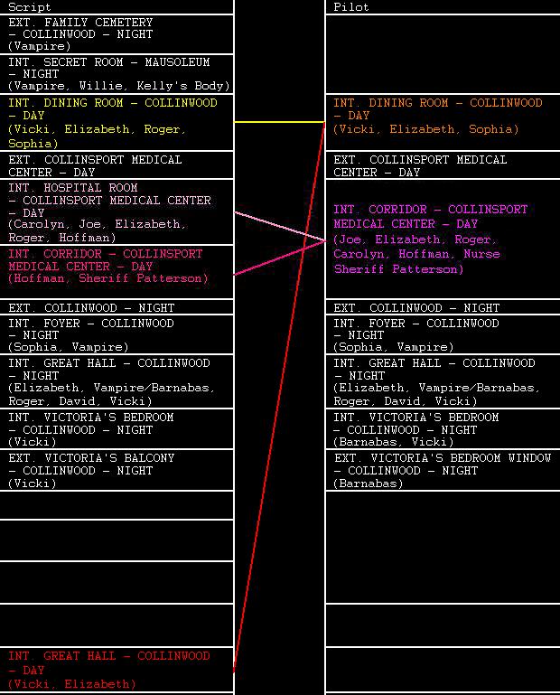Select Pilot INT. FOYER – COLLINWOOD scene
The image size is (560, 695).
[x=443, y=334]
